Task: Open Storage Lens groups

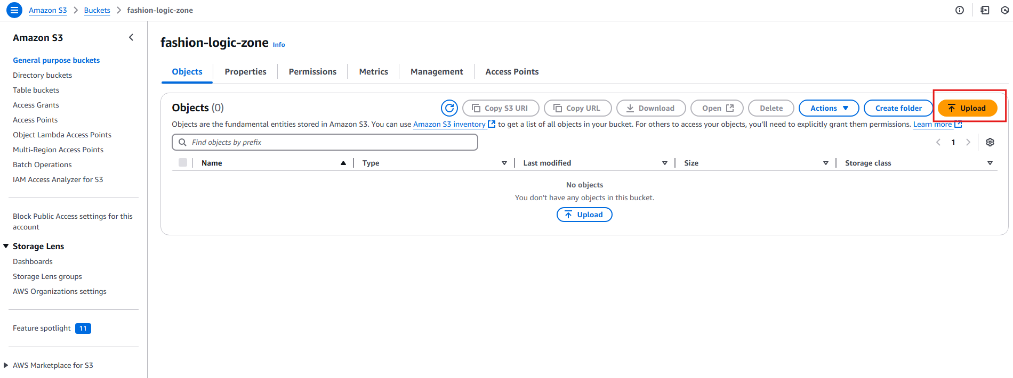Action: 47,276
